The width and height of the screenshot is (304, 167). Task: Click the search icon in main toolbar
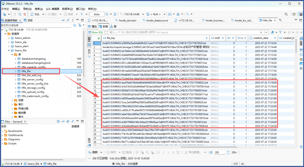coord(187,14)
